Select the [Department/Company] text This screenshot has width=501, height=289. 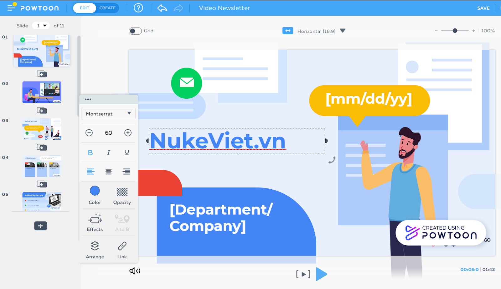click(221, 218)
